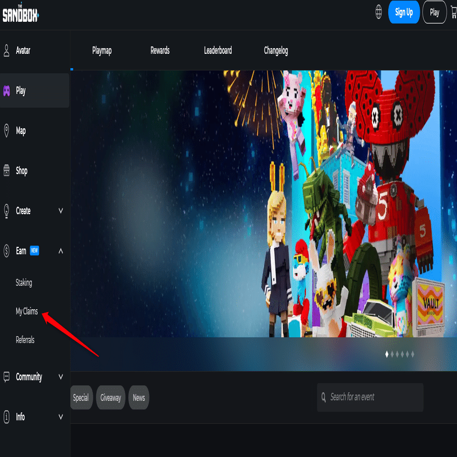Select the third carousel indicator dot
Viewport: 457px width, 457px height.
pos(397,354)
